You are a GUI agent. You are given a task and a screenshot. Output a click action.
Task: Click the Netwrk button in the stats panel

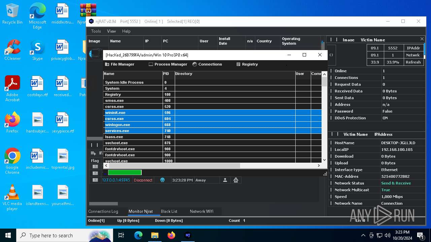coord(413,55)
